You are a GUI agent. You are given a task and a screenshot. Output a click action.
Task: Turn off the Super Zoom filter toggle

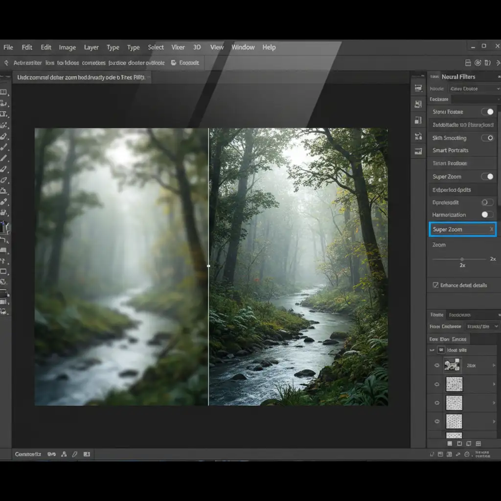(487, 177)
